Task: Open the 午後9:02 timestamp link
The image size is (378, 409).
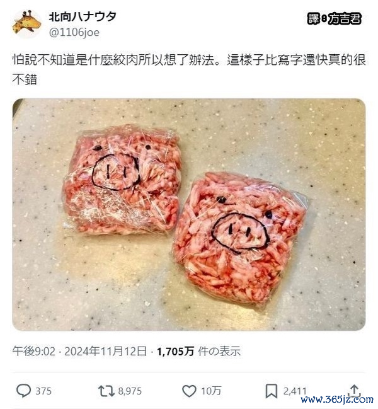Action: 34,352
